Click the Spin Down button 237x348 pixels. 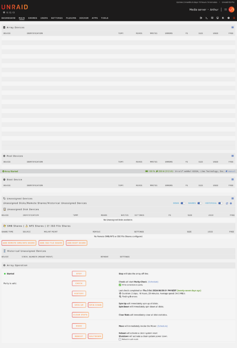point(96,305)
